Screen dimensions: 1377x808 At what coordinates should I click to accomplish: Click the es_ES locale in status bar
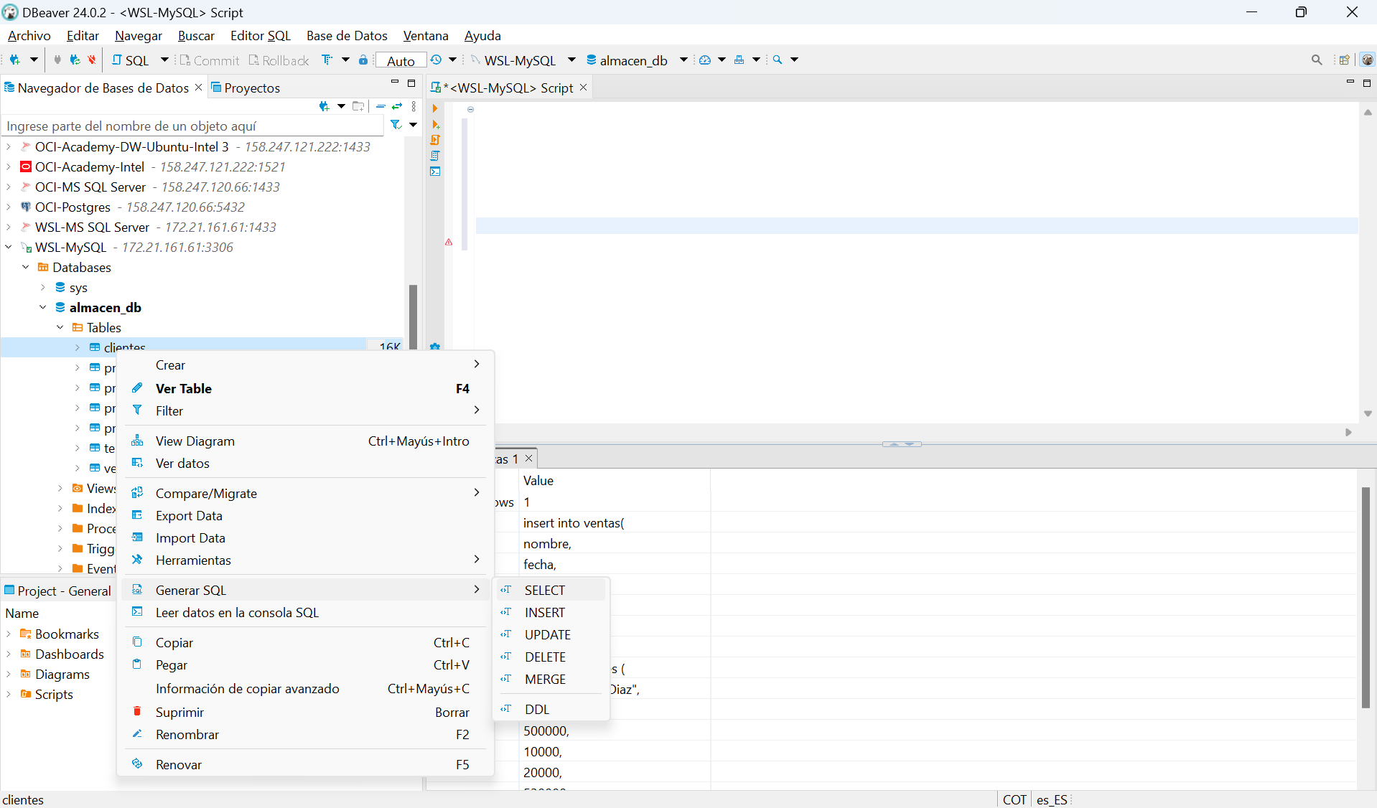pyautogui.click(x=1052, y=799)
